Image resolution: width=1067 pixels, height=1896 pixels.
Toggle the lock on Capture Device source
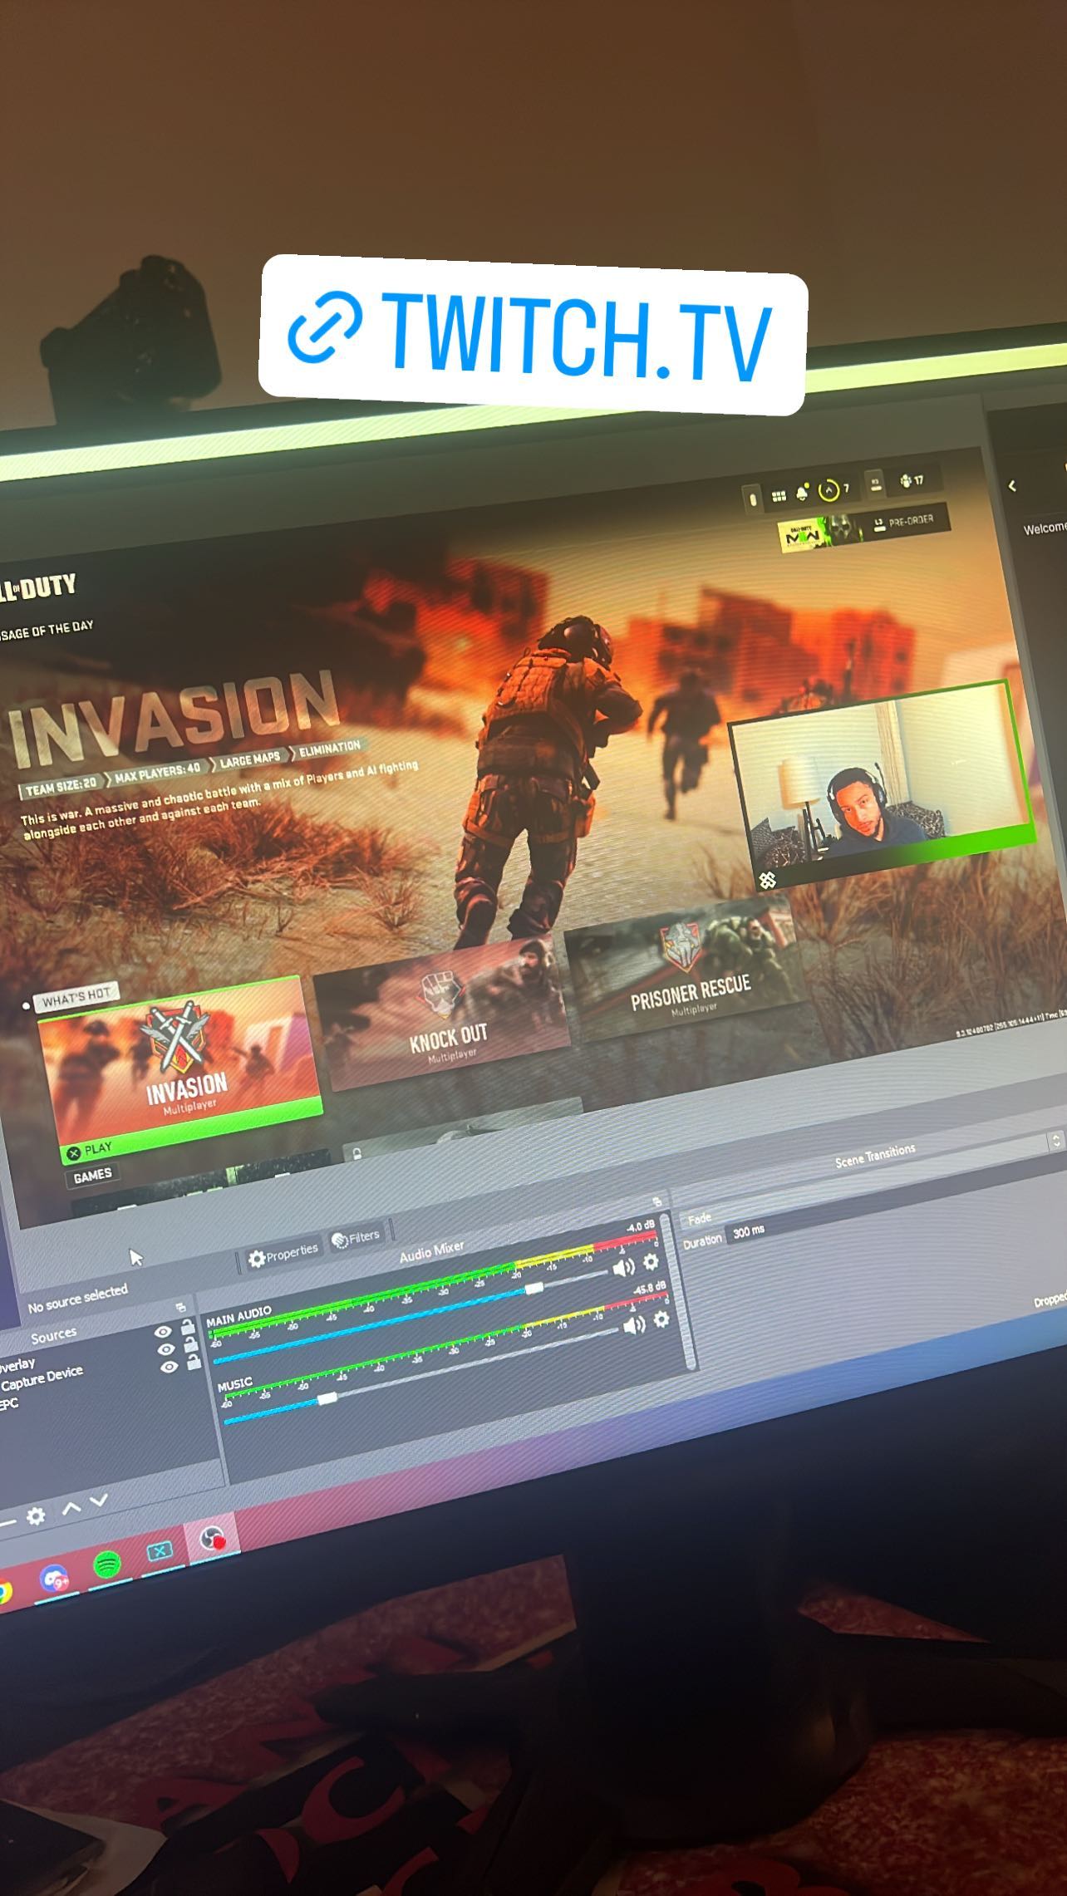pos(191,1344)
